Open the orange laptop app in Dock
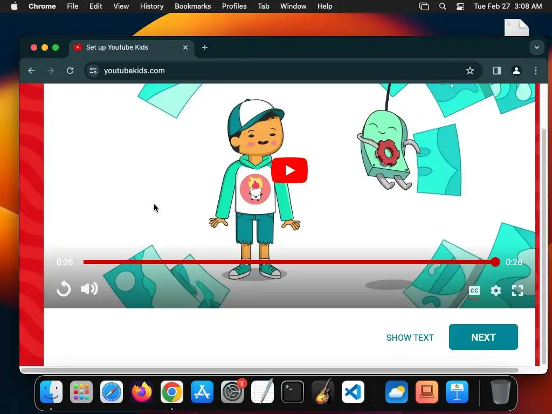This screenshot has width=552, height=414. [x=427, y=392]
